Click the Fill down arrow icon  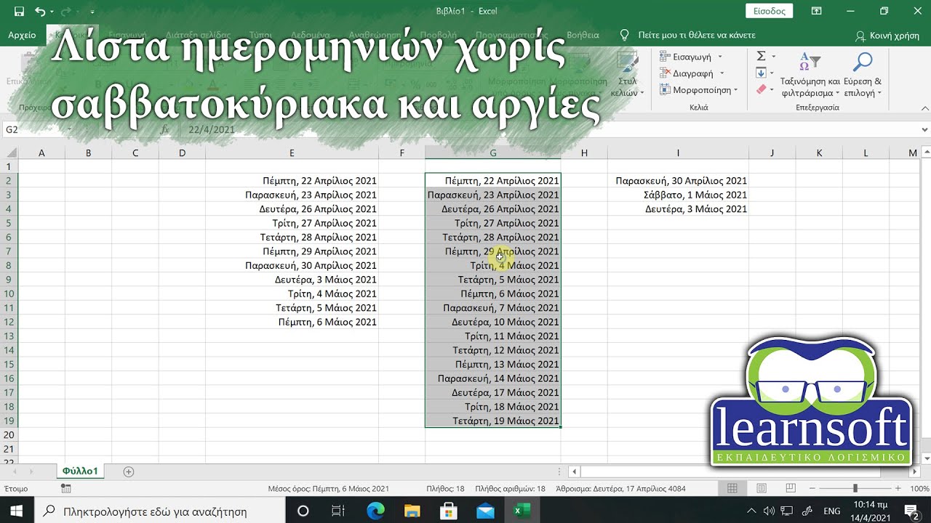(x=761, y=73)
